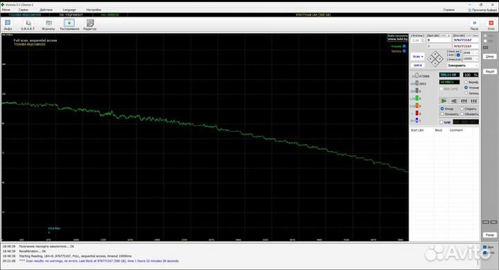Screen dimensions: 499x270
Task: Click the down arrow of diamond navigator
Action: tap(435, 63)
